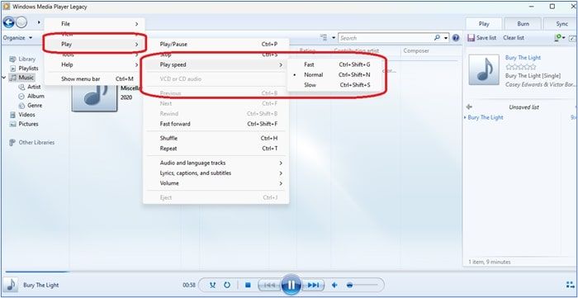Click the Save list disk icon

pos(471,38)
